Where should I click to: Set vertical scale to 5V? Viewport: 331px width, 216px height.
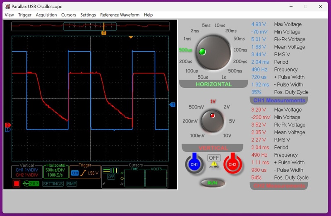pyautogui.click(x=232, y=121)
